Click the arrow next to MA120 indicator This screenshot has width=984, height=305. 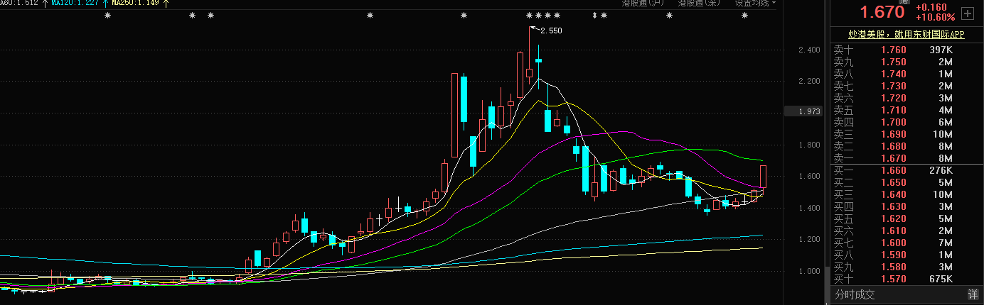[104, 4]
